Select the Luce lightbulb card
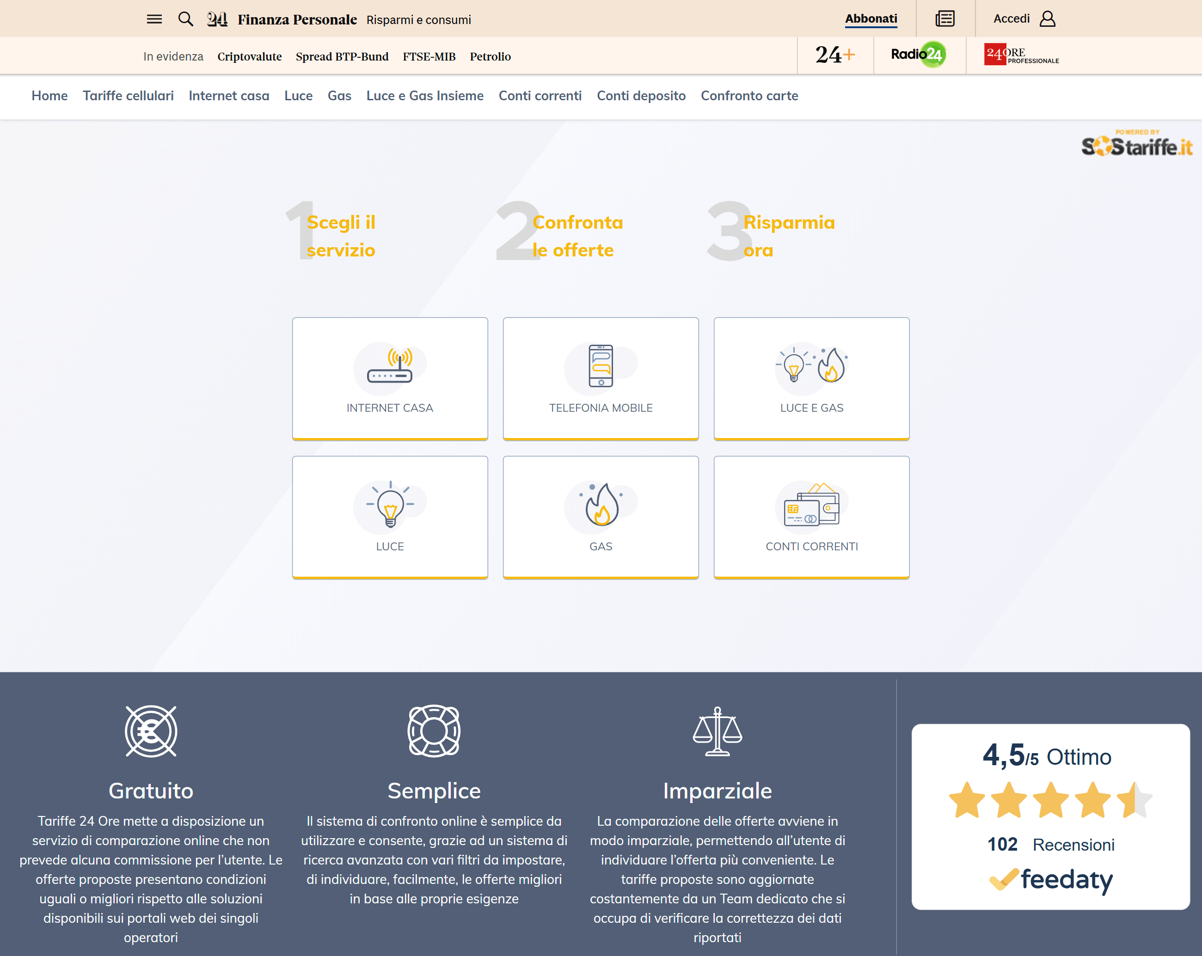This screenshot has width=1202, height=956. tap(390, 517)
